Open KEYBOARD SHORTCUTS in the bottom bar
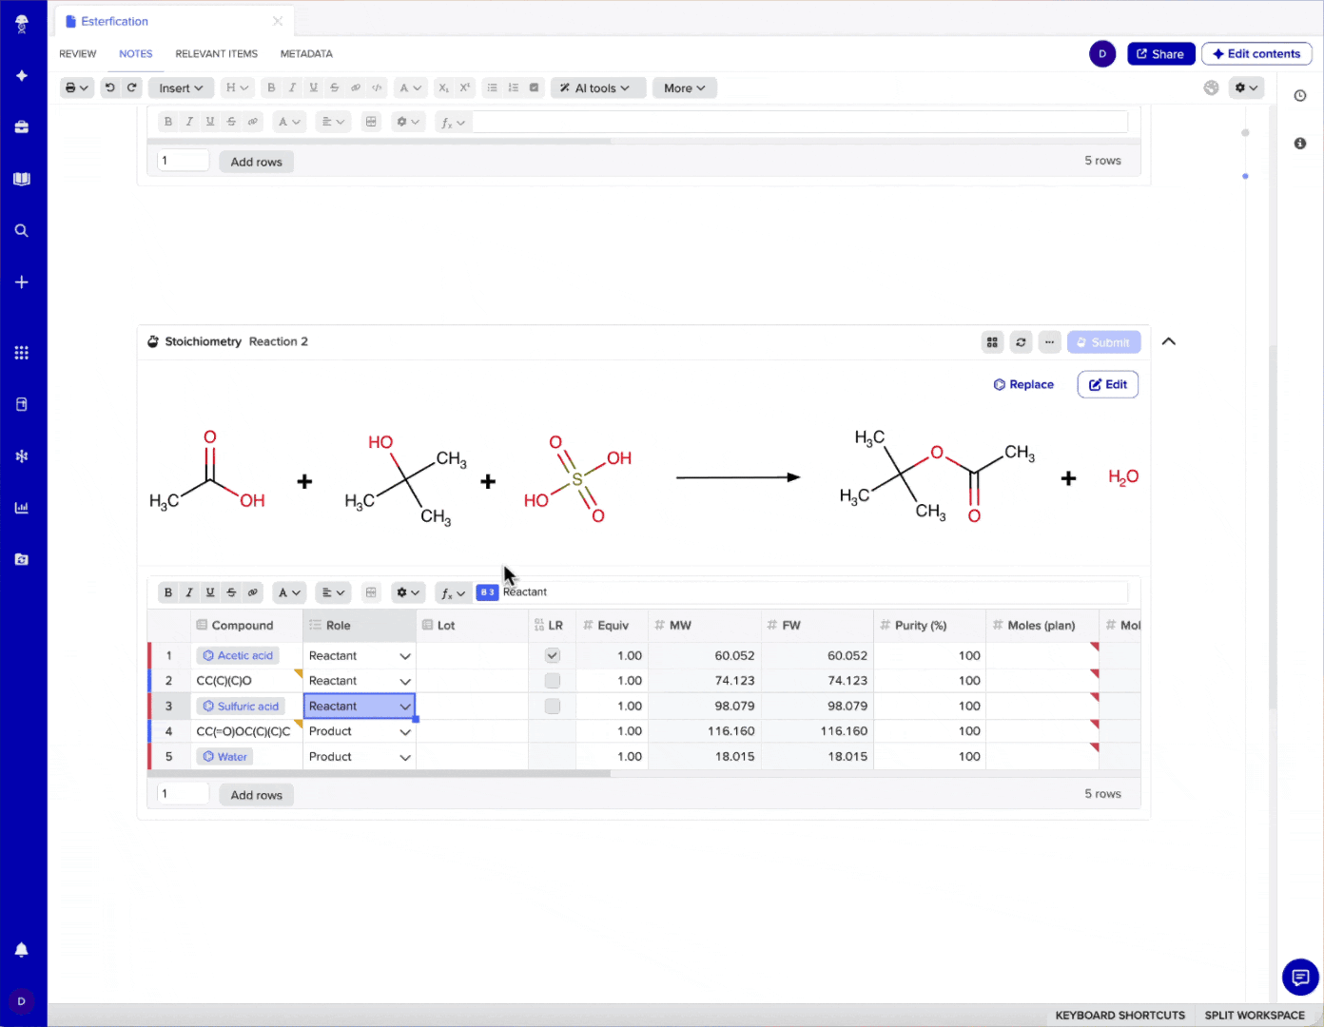 pyautogui.click(x=1120, y=1016)
